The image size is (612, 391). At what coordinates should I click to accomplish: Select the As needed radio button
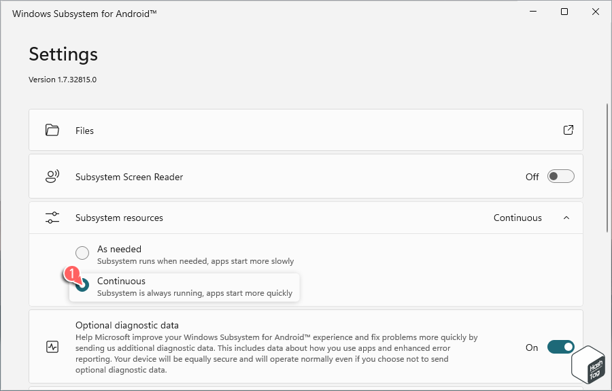pyautogui.click(x=82, y=253)
